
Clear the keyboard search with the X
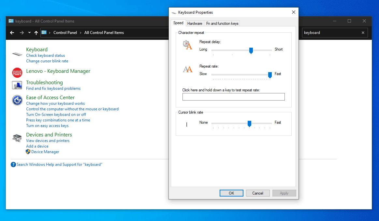[363, 33]
